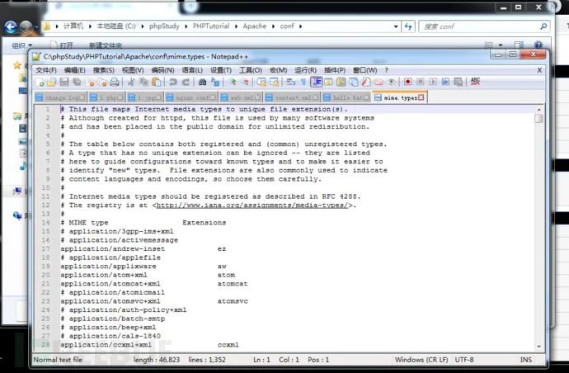This screenshot has width=569, height=373.
Task: Close the mime.types tab with its X
Action: [421, 97]
